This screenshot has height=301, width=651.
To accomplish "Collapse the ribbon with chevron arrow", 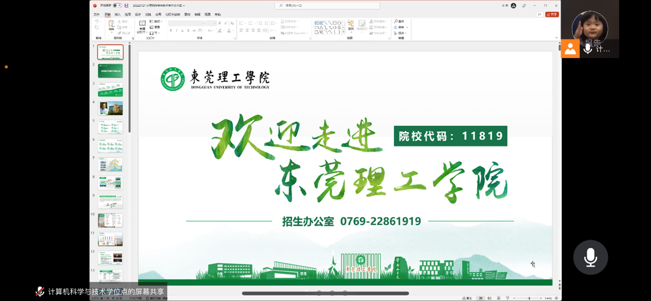I will point(556,38).
